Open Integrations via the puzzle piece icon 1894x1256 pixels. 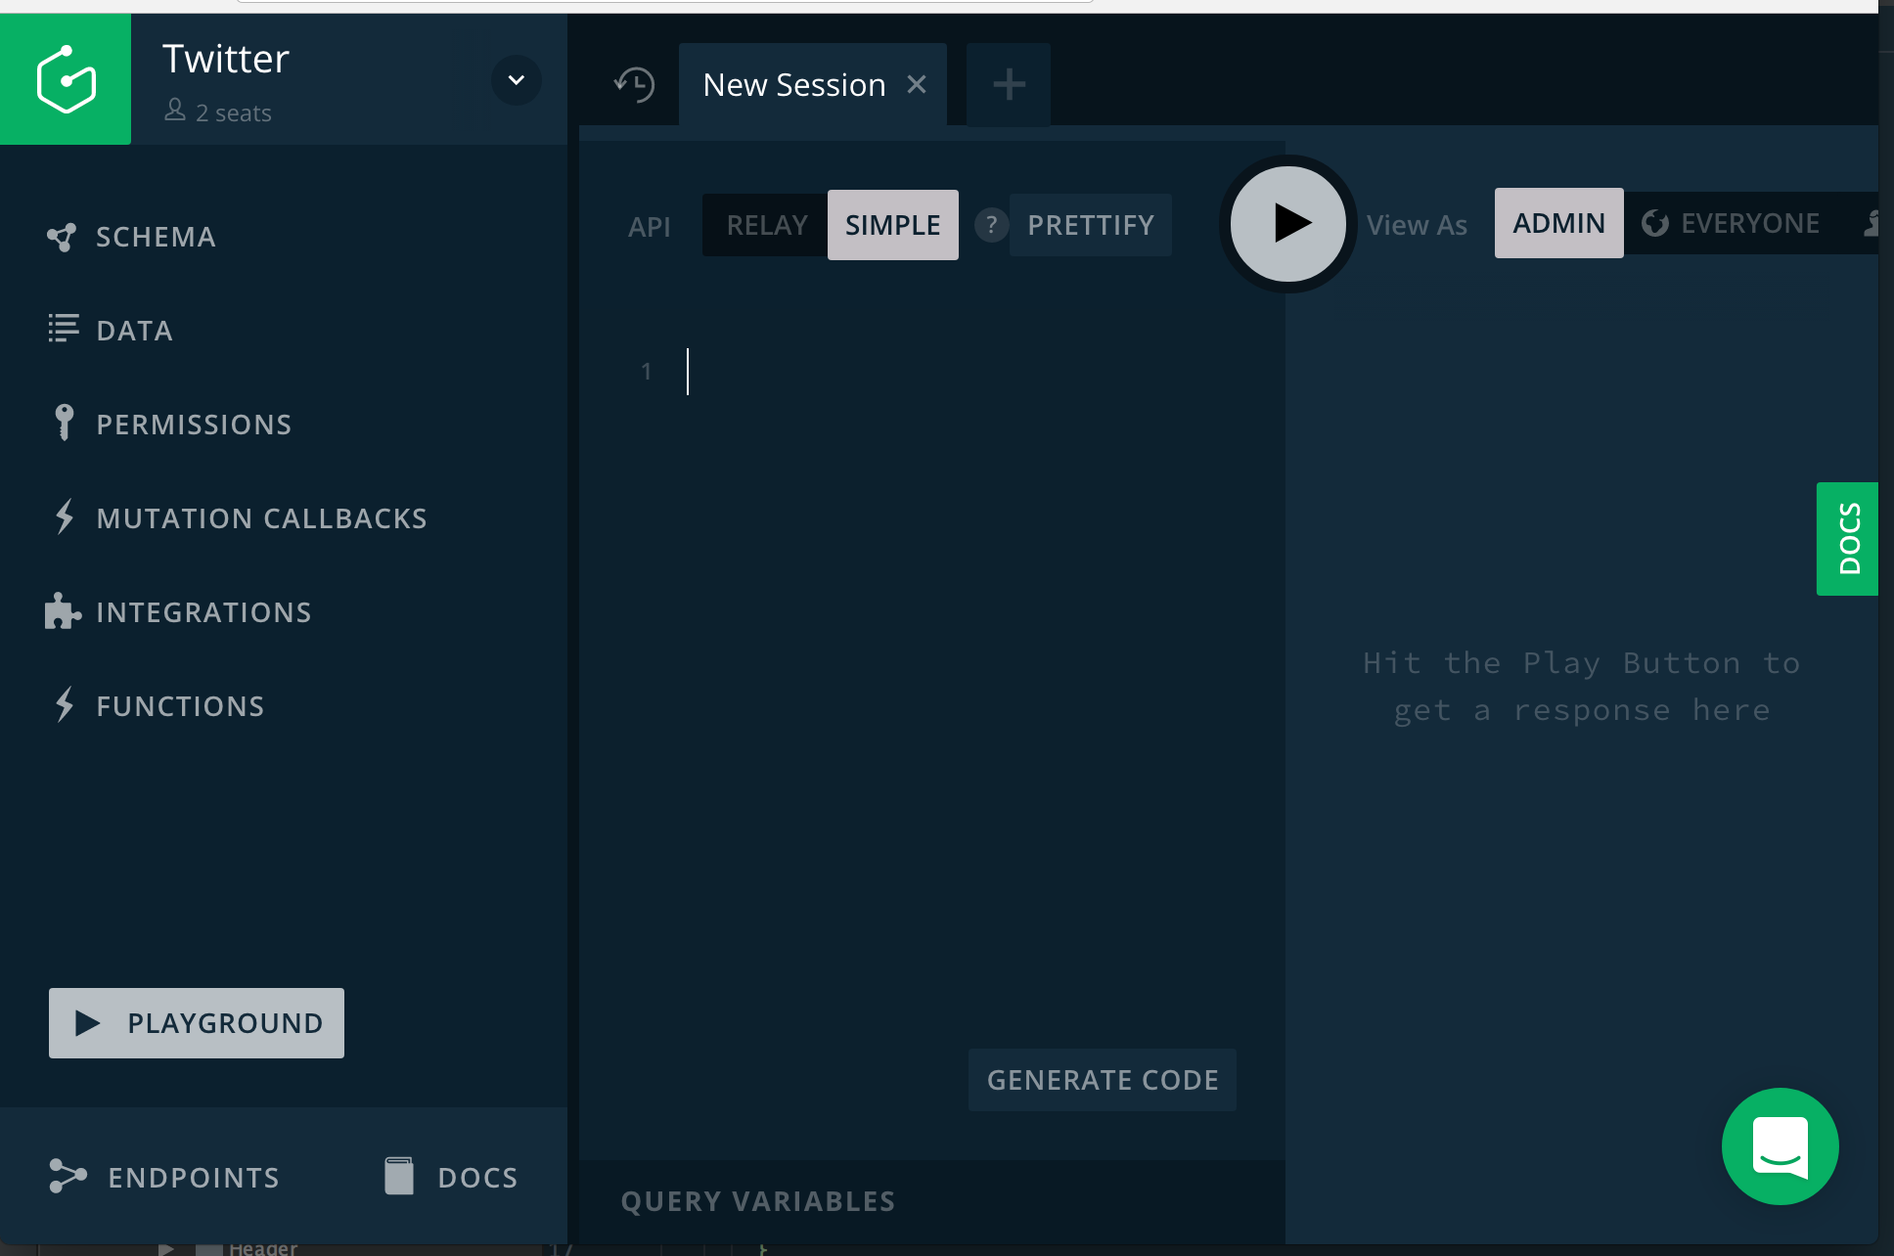[x=63, y=610]
